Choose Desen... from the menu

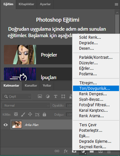[x=96, y=48]
